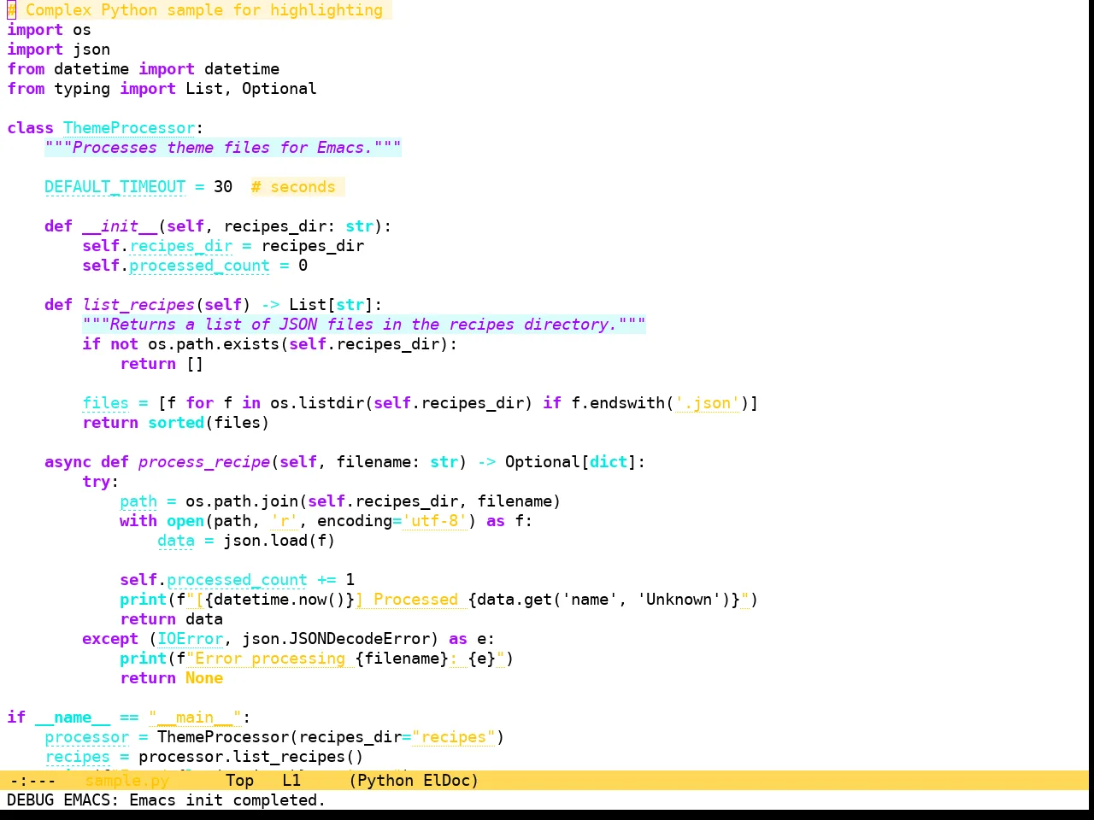Click the word "Processed" in the f-string
Screen dimensions: 1094x820
(x=416, y=600)
